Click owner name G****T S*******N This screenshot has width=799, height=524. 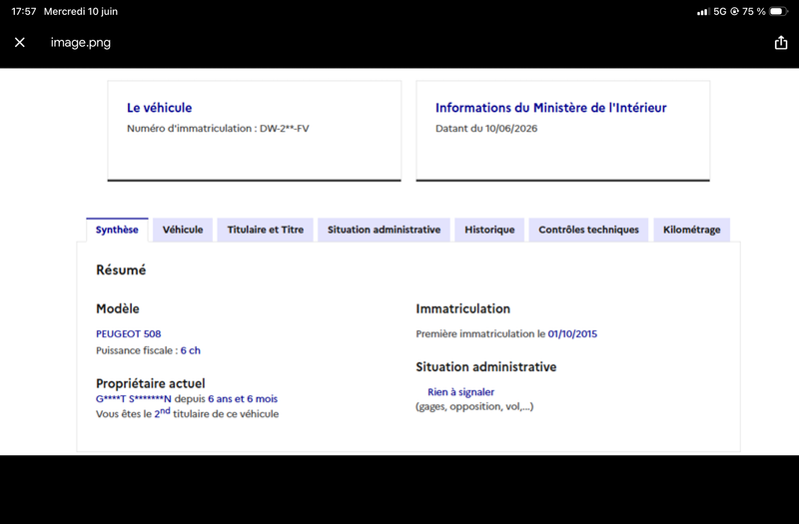click(134, 398)
